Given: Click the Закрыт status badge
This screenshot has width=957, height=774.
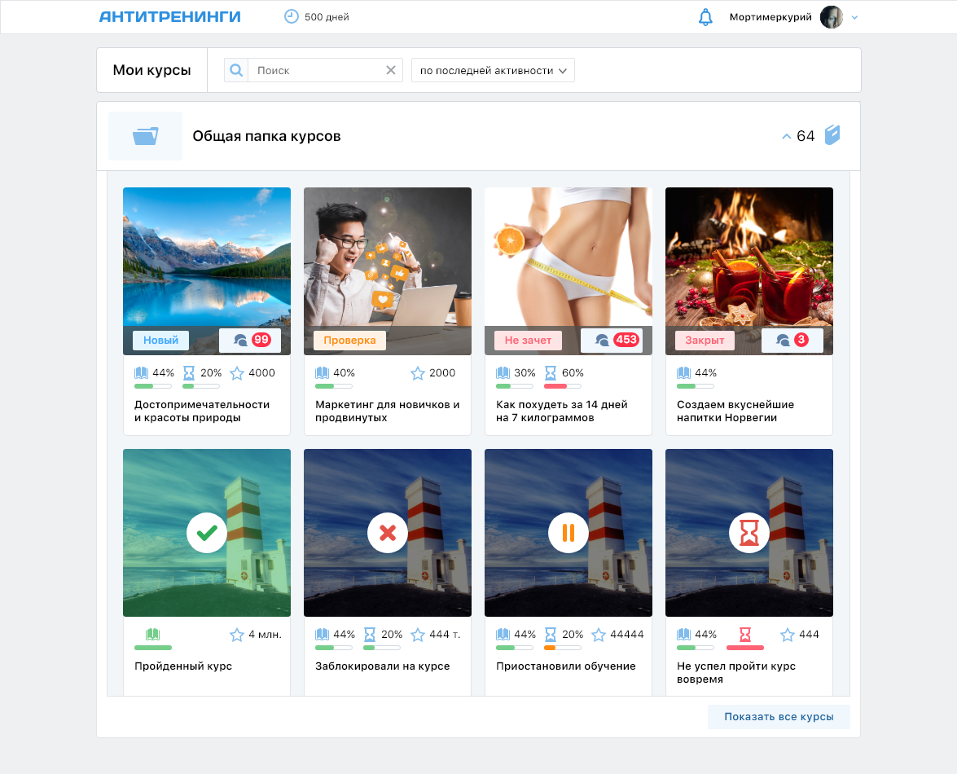Looking at the screenshot, I should pos(705,340).
